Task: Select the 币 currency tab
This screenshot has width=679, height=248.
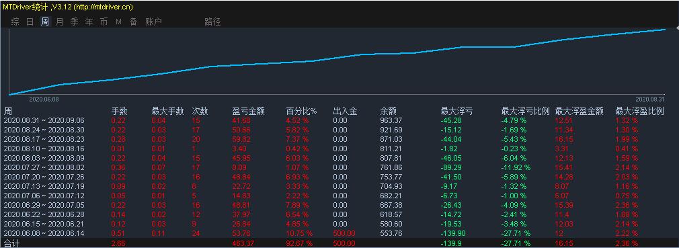Action: point(104,22)
